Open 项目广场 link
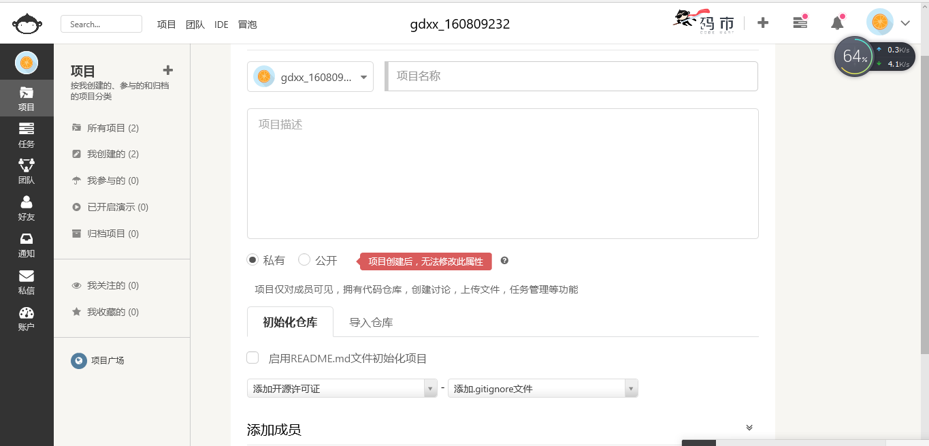 (x=108, y=361)
